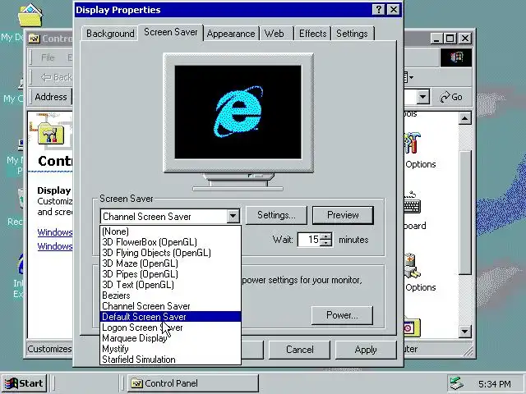Switch to the Effects tab
Image resolution: width=526 pixels, height=394 pixels.
[312, 34]
